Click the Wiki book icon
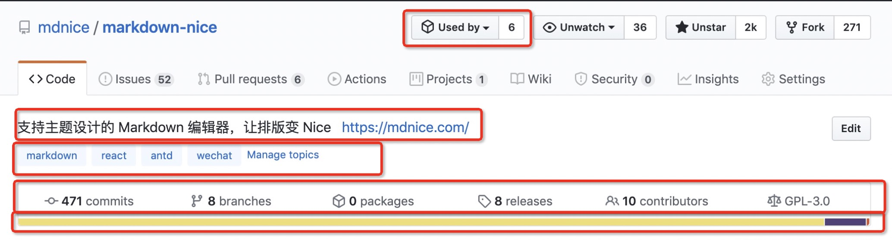 517,79
